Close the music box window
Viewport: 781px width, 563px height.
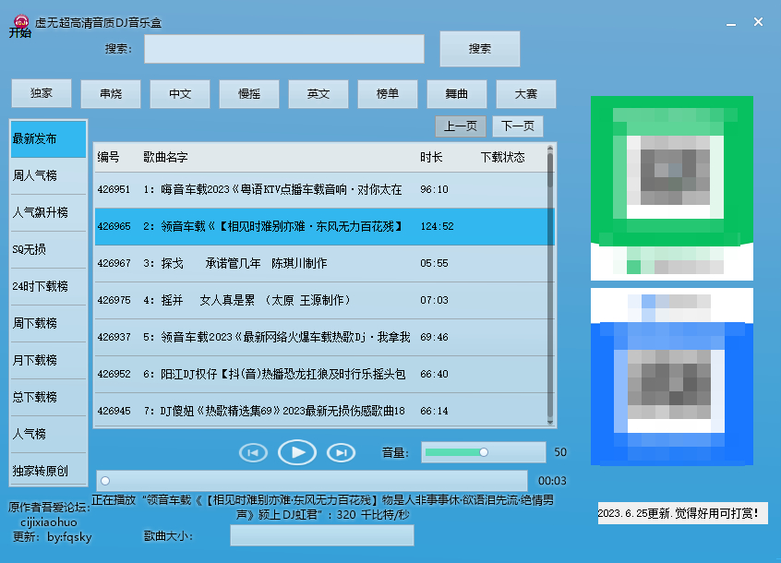pos(758,22)
